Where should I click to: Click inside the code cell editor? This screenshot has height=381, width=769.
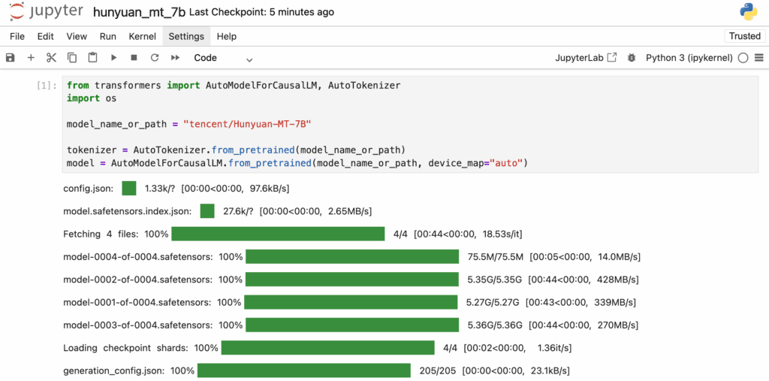(410, 124)
